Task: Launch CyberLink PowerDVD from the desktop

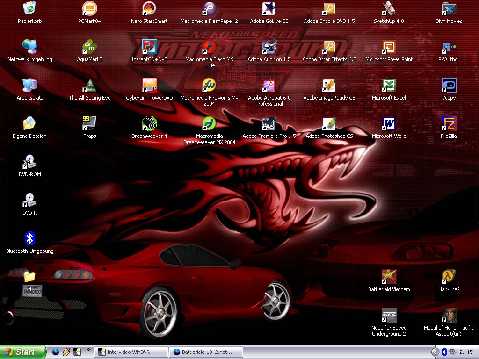Action: [149, 85]
